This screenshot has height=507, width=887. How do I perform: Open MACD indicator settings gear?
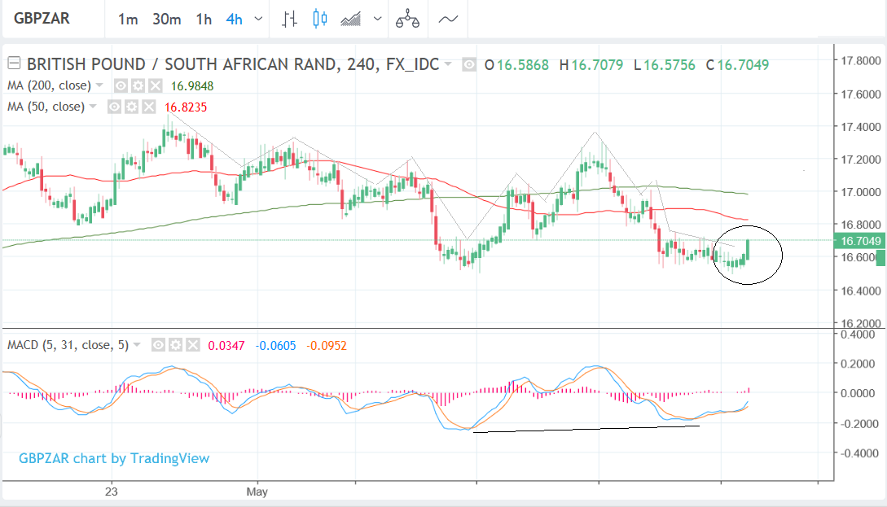[x=175, y=345]
